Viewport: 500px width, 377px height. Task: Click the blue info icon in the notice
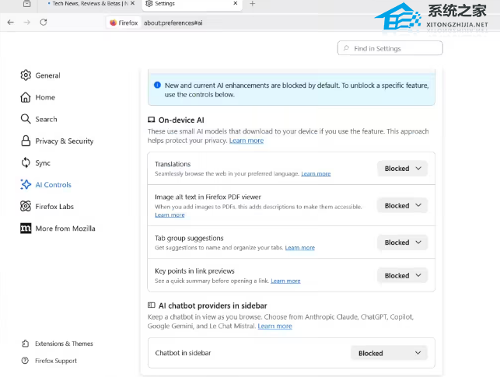[157, 85]
